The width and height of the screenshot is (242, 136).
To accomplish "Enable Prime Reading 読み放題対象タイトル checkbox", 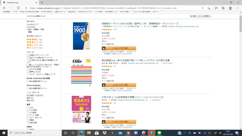I will tap(28, 88).
